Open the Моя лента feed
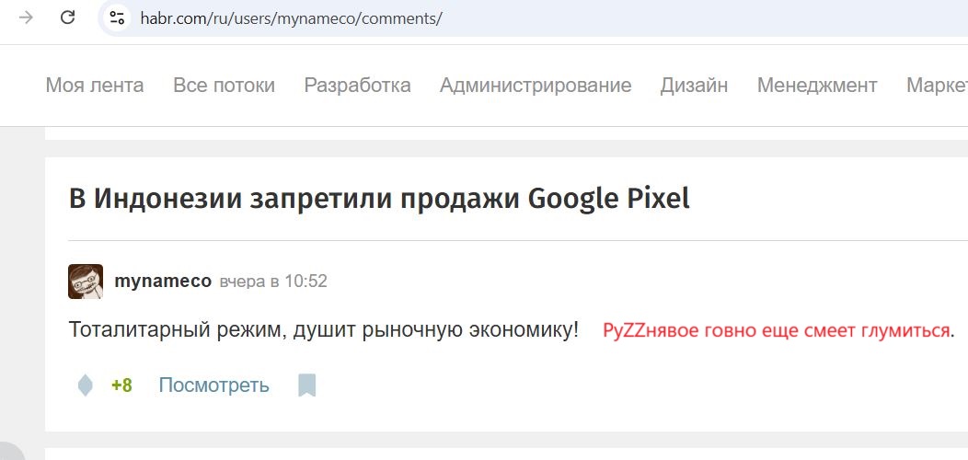 point(95,86)
